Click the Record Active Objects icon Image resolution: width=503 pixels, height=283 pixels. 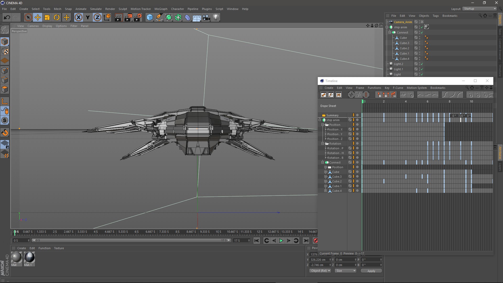pyautogui.click(x=315, y=241)
